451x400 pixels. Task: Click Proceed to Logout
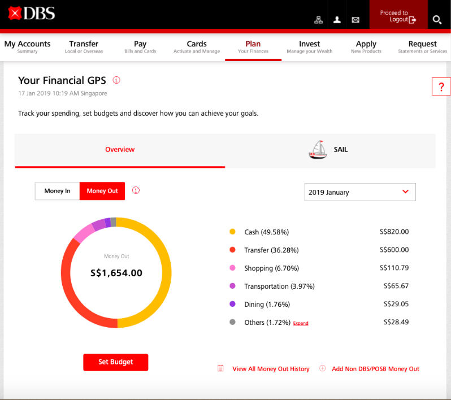pos(398,16)
